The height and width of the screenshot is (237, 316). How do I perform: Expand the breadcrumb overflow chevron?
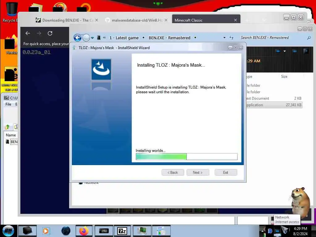[x=104, y=38]
